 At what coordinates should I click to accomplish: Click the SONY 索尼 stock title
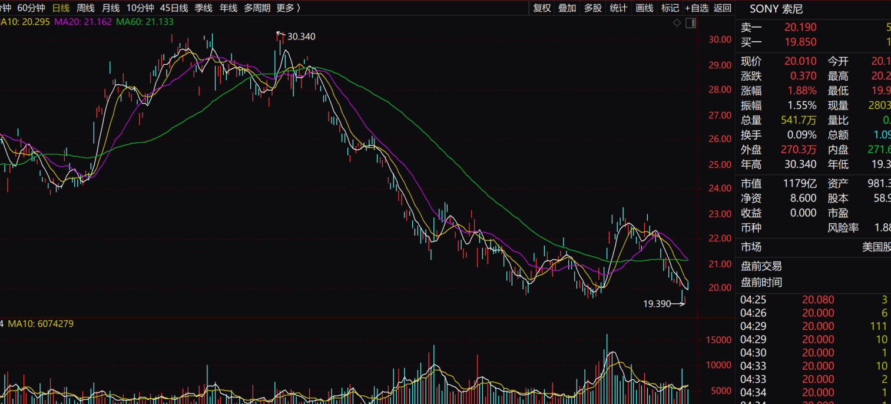(776, 9)
